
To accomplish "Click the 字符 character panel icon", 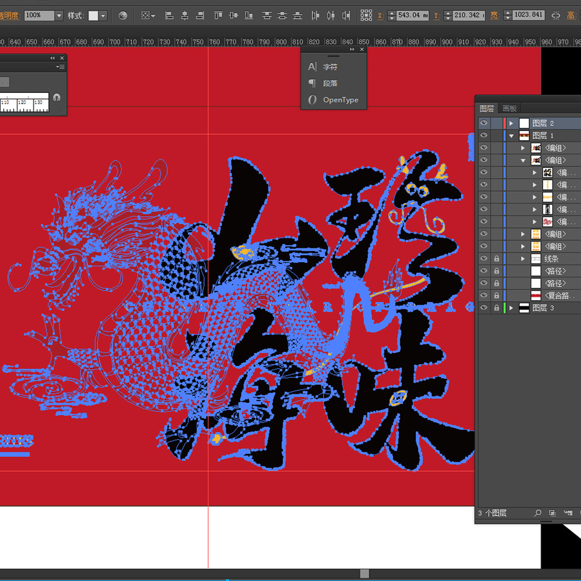I will (312, 66).
